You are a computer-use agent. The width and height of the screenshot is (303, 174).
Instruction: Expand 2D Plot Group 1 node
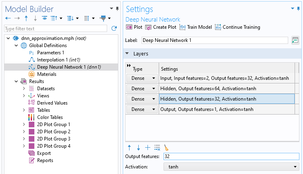24,125
